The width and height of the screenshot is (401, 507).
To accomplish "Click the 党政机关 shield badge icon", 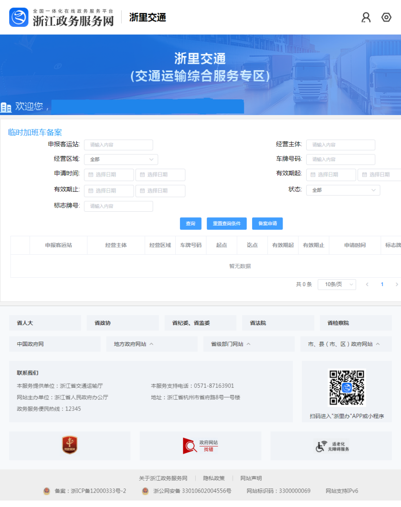I will [x=69, y=445].
